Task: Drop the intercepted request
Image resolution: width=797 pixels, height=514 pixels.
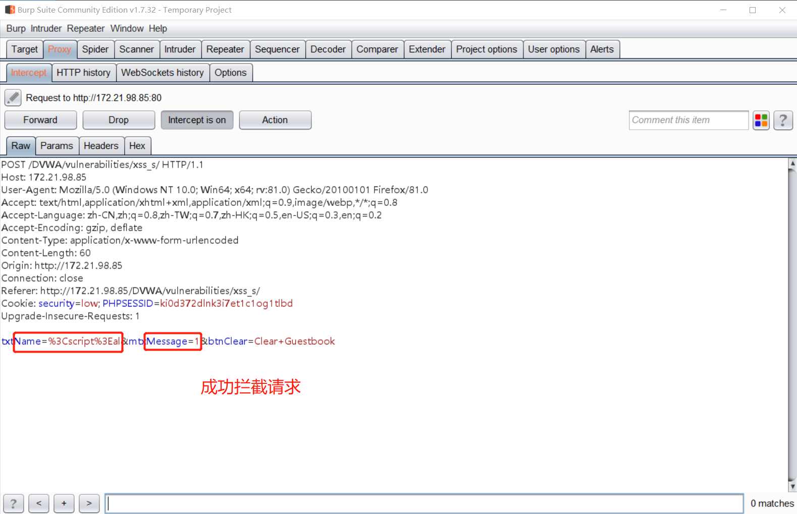Action: 119,120
